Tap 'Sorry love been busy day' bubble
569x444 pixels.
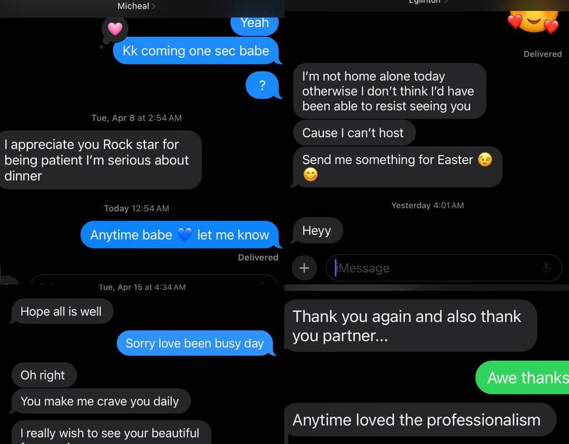(194, 343)
